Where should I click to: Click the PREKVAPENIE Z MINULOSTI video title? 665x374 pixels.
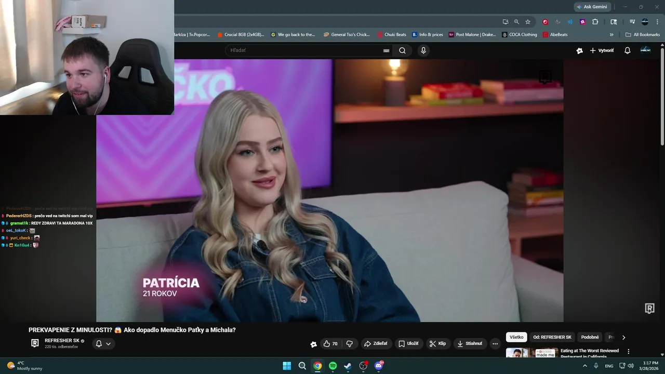[x=132, y=330]
